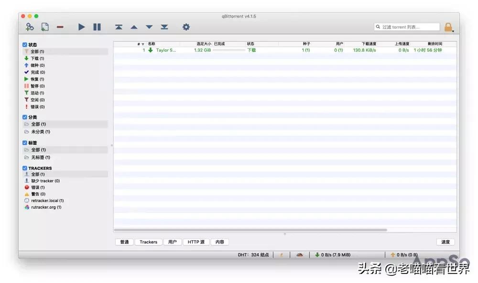Open the HTTP 源 detail tab
This screenshot has width=478, height=283.
point(196,242)
